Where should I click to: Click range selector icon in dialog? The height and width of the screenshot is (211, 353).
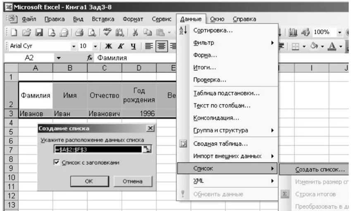[147, 149]
